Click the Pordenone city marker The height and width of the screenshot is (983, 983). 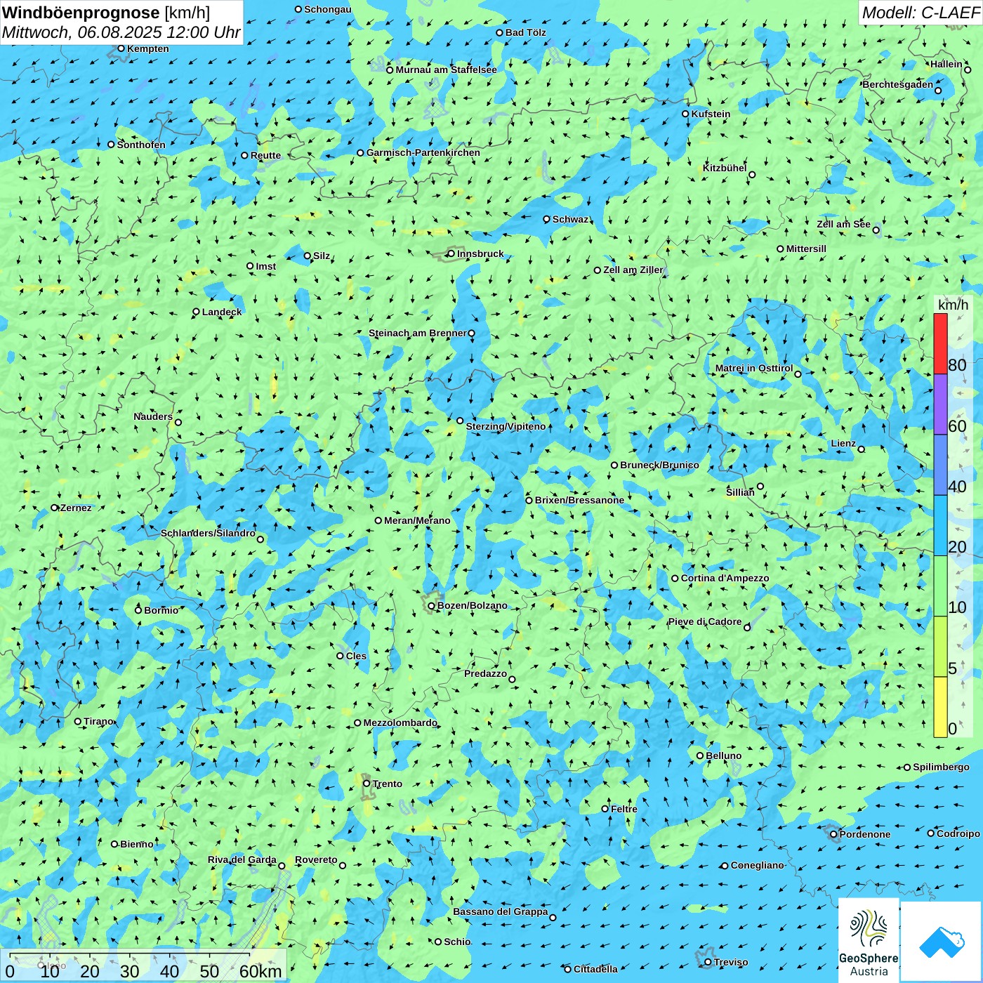[833, 834]
